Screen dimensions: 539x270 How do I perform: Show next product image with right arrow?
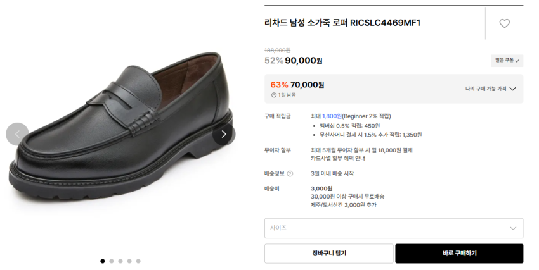tap(224, 134)
